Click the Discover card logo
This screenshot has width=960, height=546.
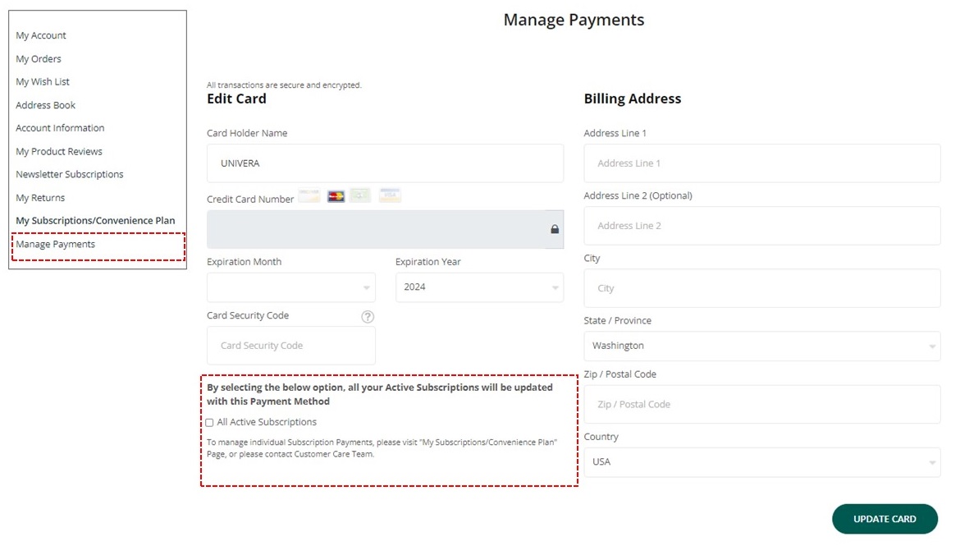(x=309, y=196)
